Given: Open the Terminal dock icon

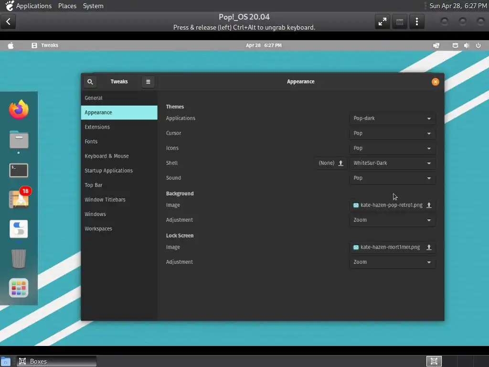Looking at the screenshot, I should (x=19, y=171).
